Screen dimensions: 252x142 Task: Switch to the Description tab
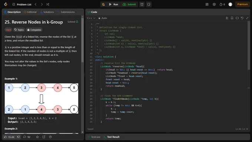(13, 12)
